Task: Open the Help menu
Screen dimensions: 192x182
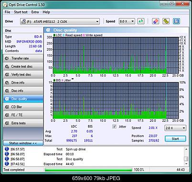Action: click(46, 12)
